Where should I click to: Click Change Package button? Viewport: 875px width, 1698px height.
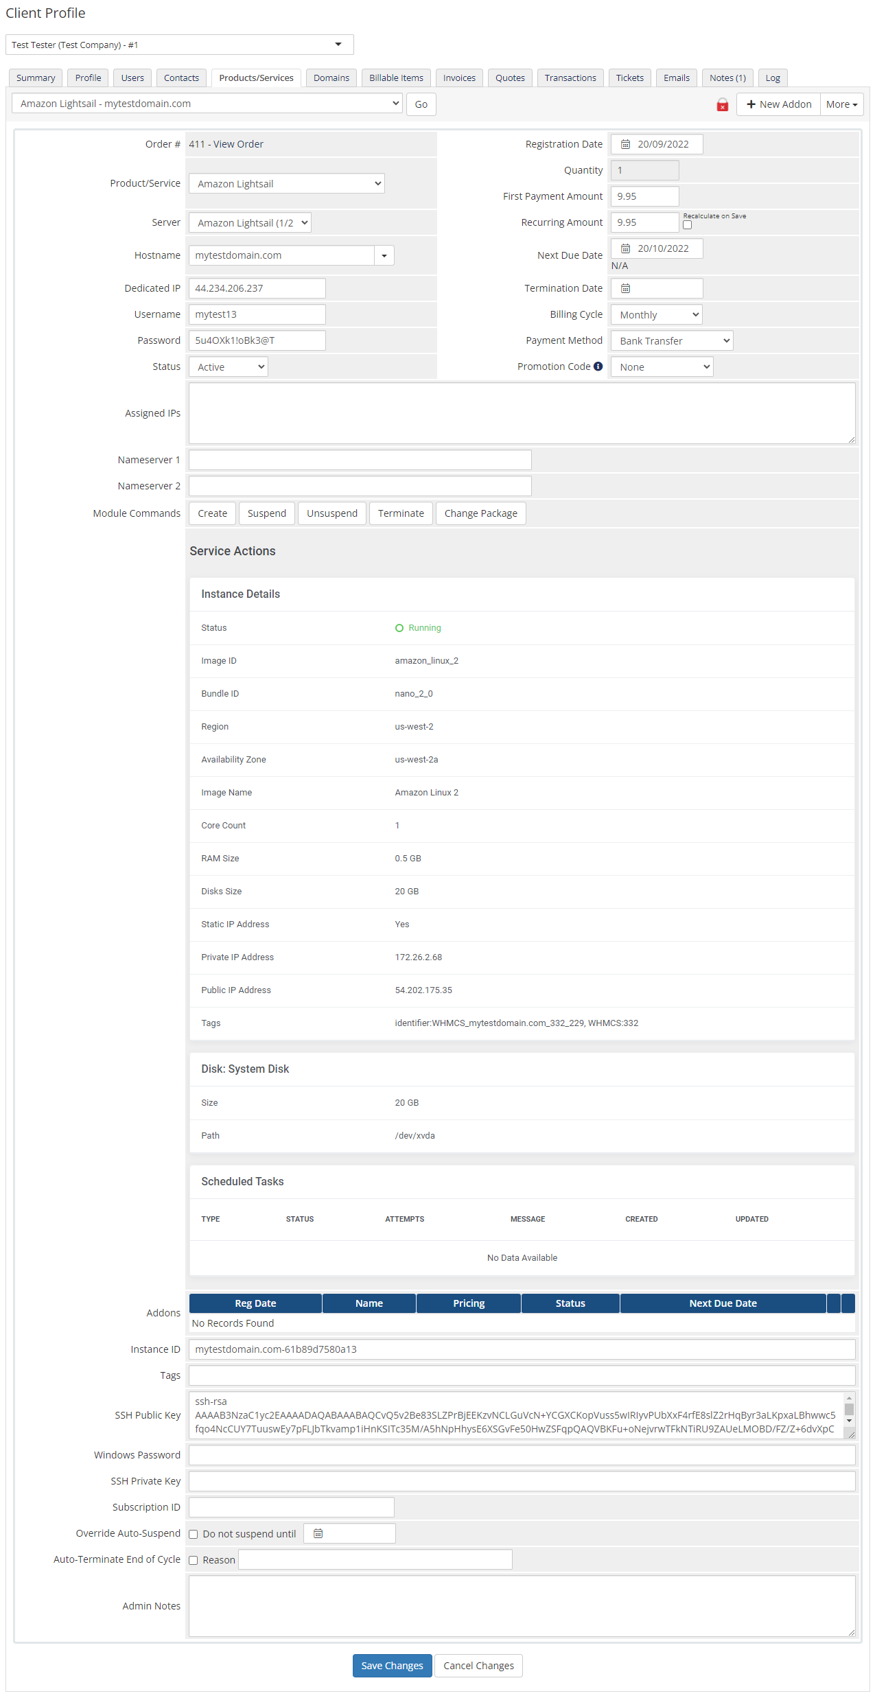click(x=481, y=513)
